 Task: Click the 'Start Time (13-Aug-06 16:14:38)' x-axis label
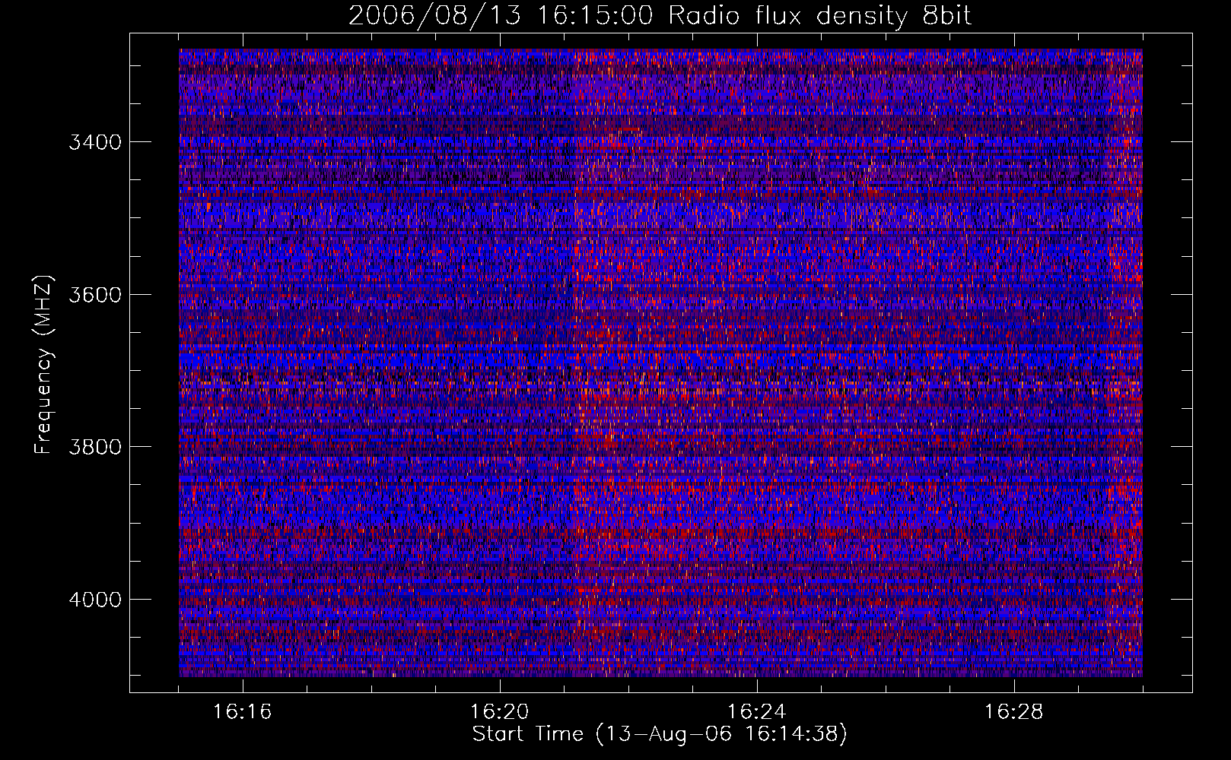(x=660, y=734)
